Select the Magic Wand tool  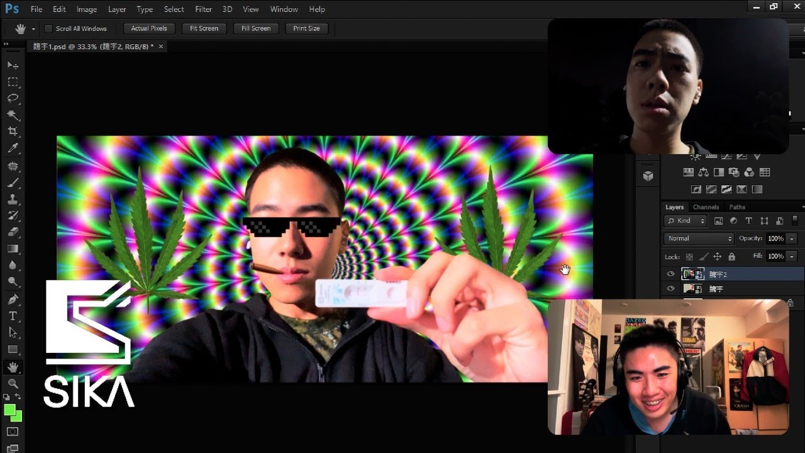[13, 115]
